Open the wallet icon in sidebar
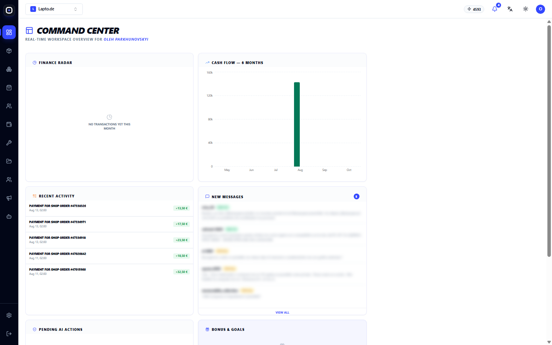 click(9, 125)
